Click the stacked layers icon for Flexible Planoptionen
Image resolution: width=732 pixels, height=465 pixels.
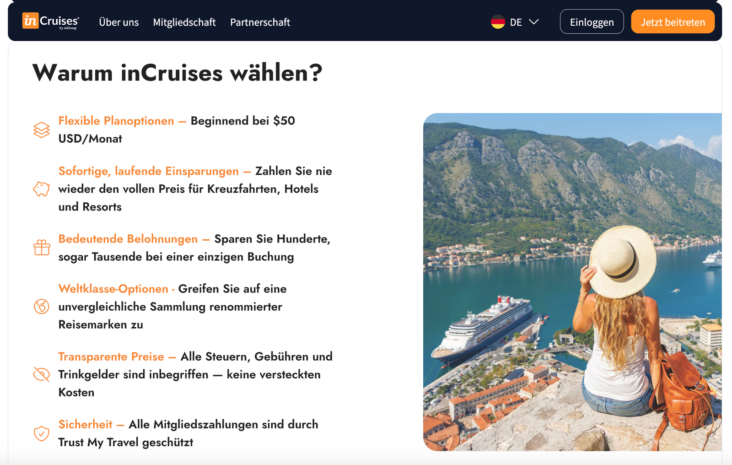click(42, 130)
